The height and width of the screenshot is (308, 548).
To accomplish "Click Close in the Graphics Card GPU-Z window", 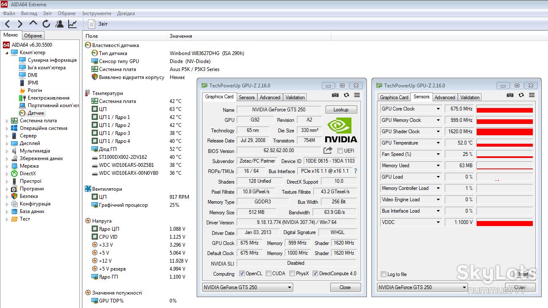I will 345,287.
